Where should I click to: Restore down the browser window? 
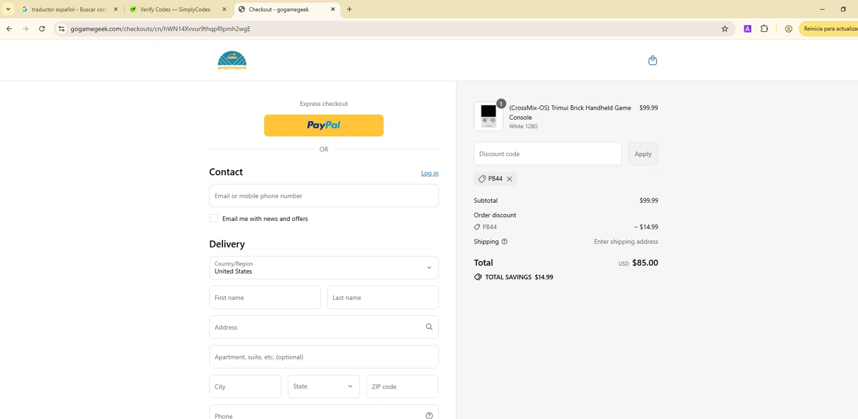tap(843, 9)
